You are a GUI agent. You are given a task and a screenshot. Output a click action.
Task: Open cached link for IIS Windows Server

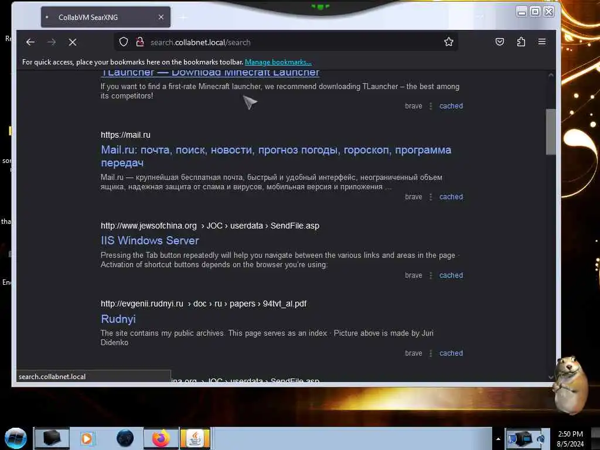click(451, 275)
